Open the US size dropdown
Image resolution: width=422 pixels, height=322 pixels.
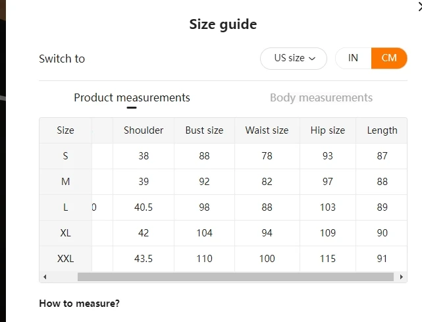tap(294, 59)
